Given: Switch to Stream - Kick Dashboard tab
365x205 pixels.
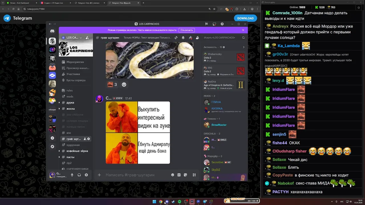Looking at the screenshot, I should tap(22, 3).
